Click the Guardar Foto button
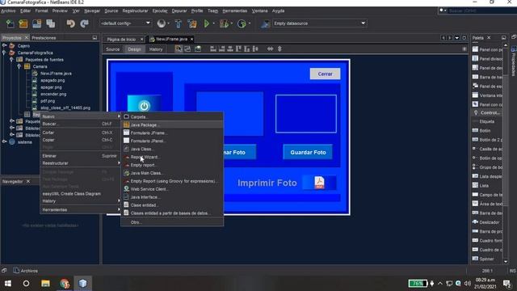 [x=308, y=152]
